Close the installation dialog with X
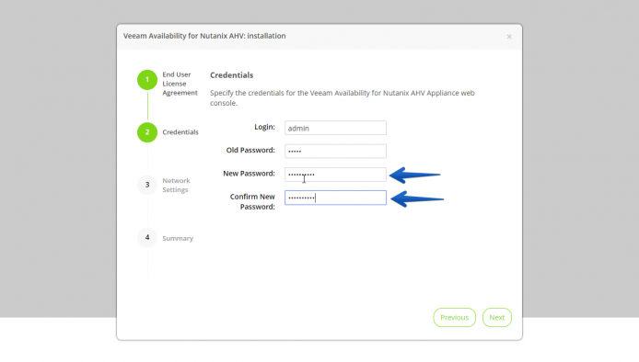Image resolution: width=639 pixels, height=362 pixels. (509, 37)
